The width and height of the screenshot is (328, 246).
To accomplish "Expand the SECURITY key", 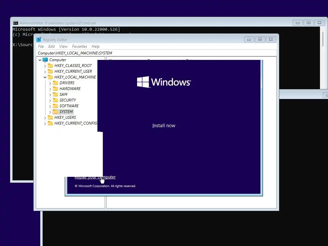I will 50,100.
